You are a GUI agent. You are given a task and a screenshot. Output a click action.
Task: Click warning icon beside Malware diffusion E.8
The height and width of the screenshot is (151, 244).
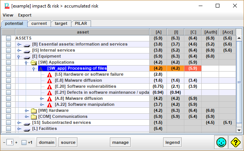[49, 81]
